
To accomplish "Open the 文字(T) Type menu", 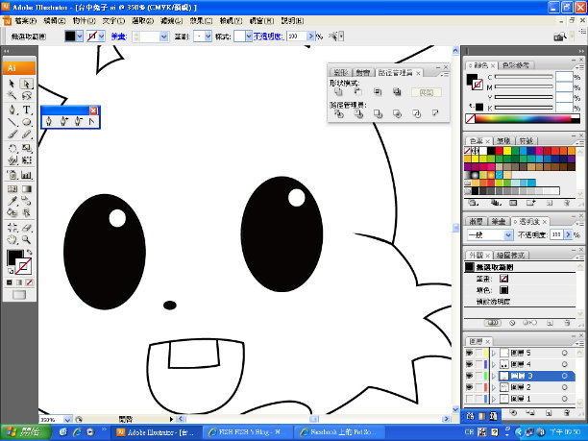I will click(113, 20).
